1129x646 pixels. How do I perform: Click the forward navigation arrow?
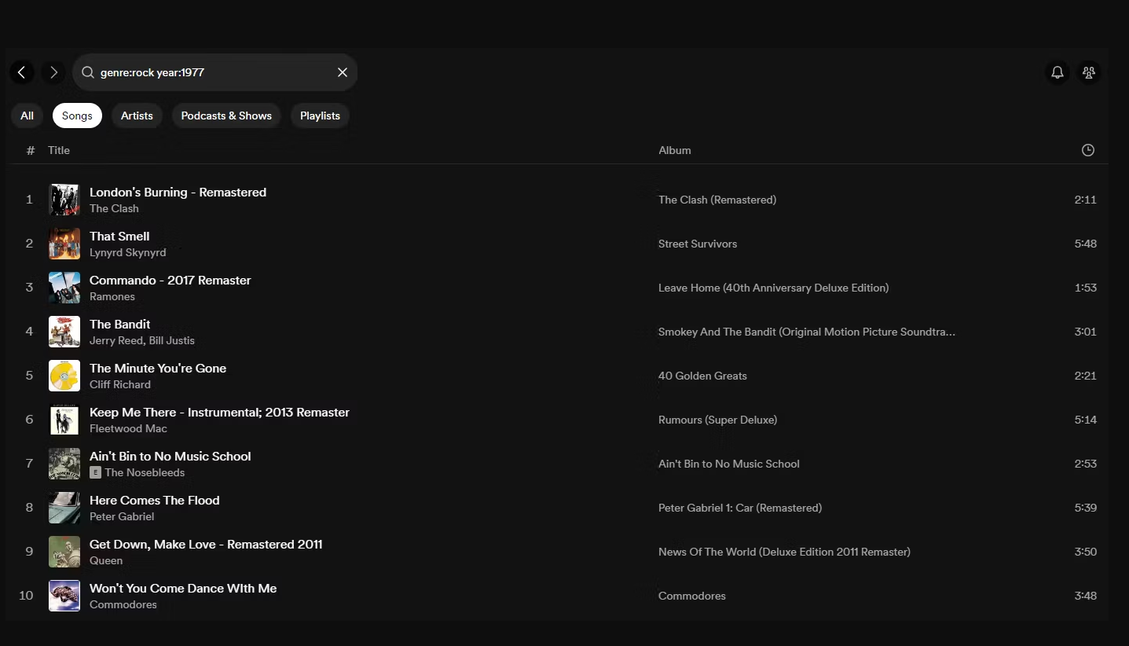pyautogui.click(x=53, y=72)
